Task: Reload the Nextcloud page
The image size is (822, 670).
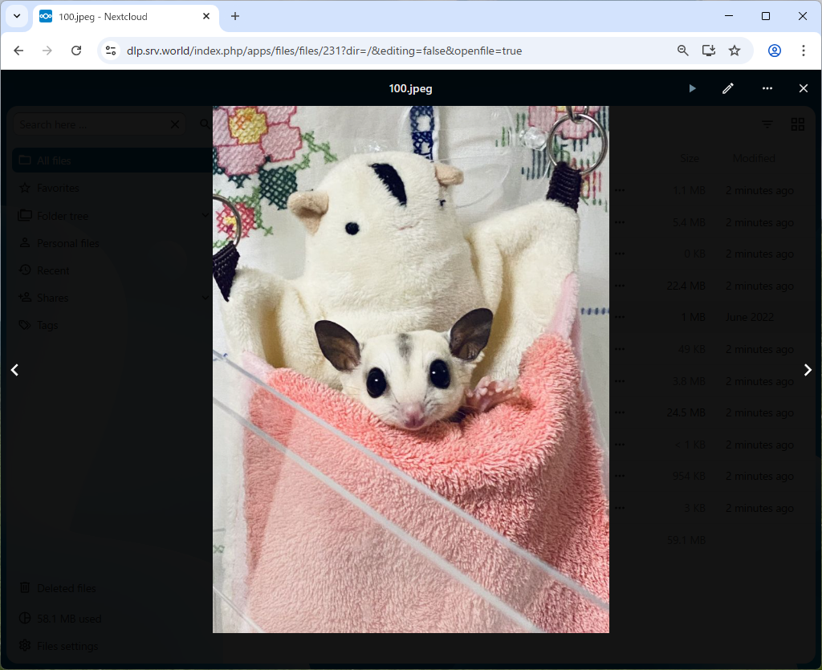Action: 76,51
